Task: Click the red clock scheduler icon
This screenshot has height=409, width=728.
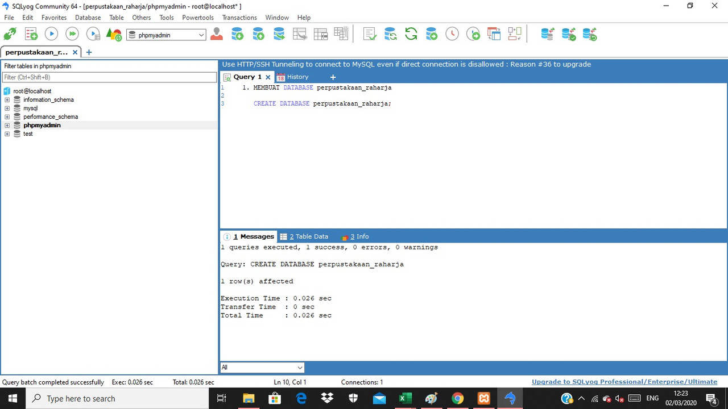Action: [452, 34]
